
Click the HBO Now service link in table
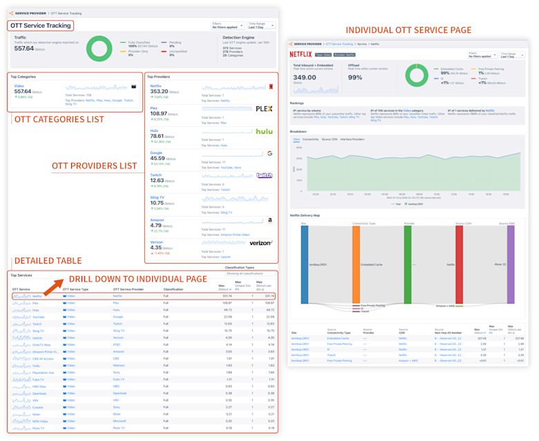[39, 386]
